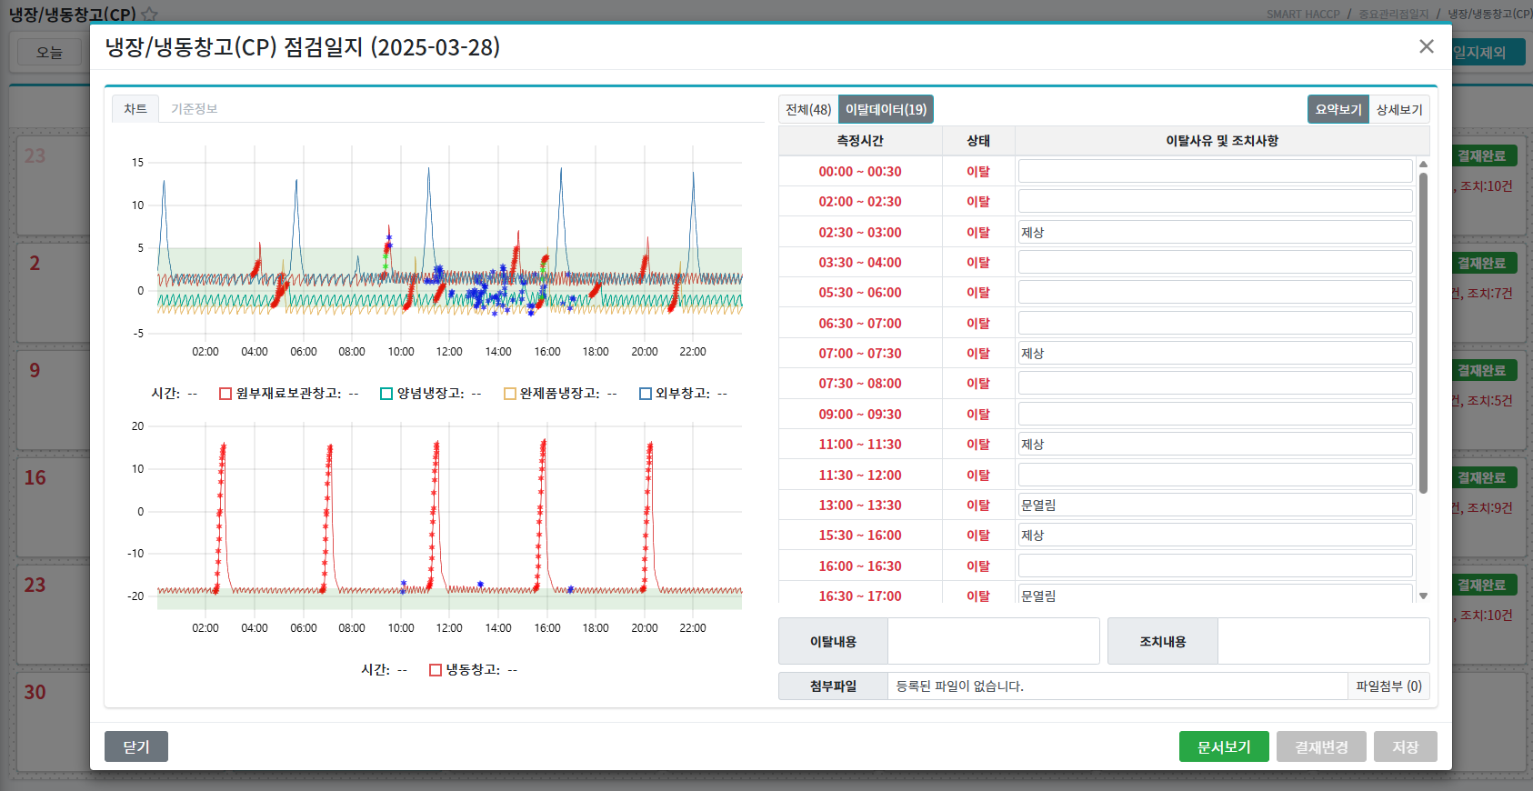Click reason field for 07:00 ~ 07:30
Screen dimensions: 1533x791
coord(1215,353)
